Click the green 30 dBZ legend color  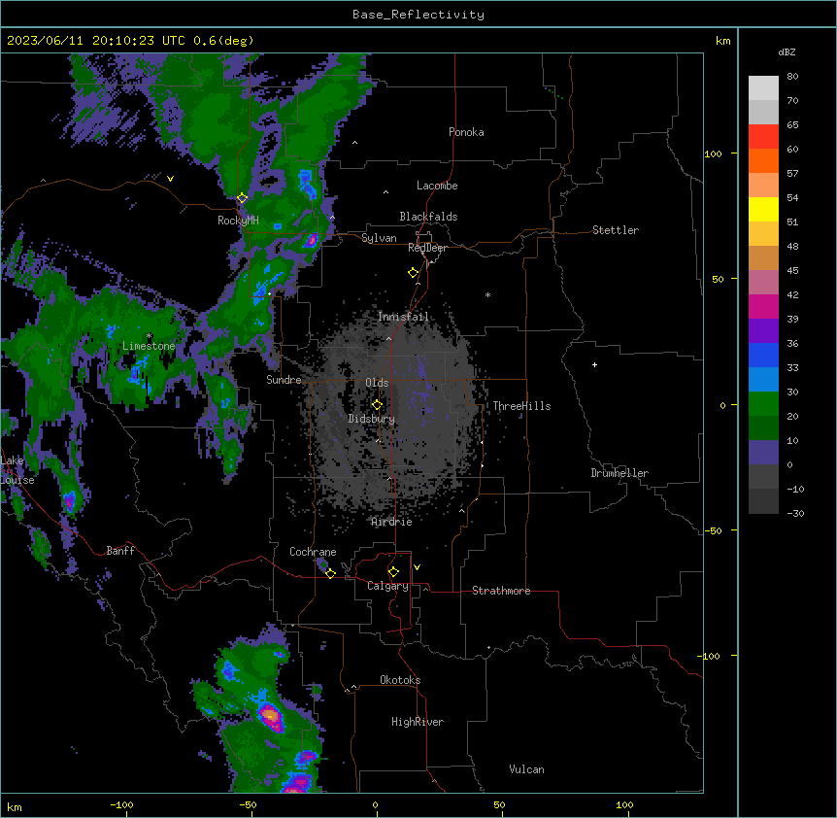click(763, 404)
